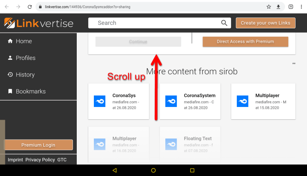Open the tab switcher showing 9 tabs
Viewport: 307px width, 176px height.
(291, 7)
